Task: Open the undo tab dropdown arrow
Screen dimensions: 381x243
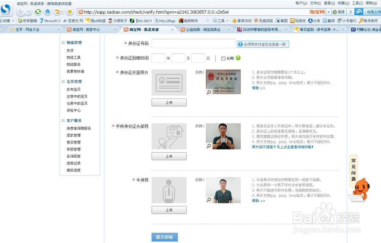Action: pyautogui.click(x=62, y=12)
